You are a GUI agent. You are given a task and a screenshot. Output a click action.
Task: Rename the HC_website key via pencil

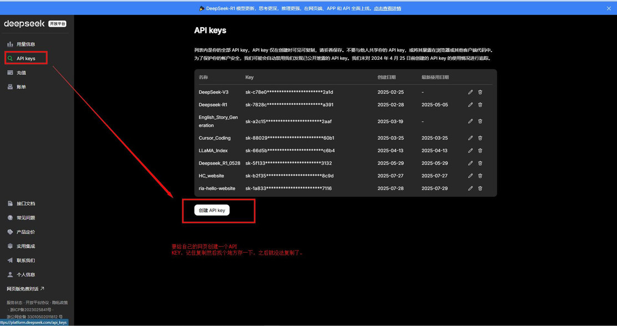click(470, 176)
